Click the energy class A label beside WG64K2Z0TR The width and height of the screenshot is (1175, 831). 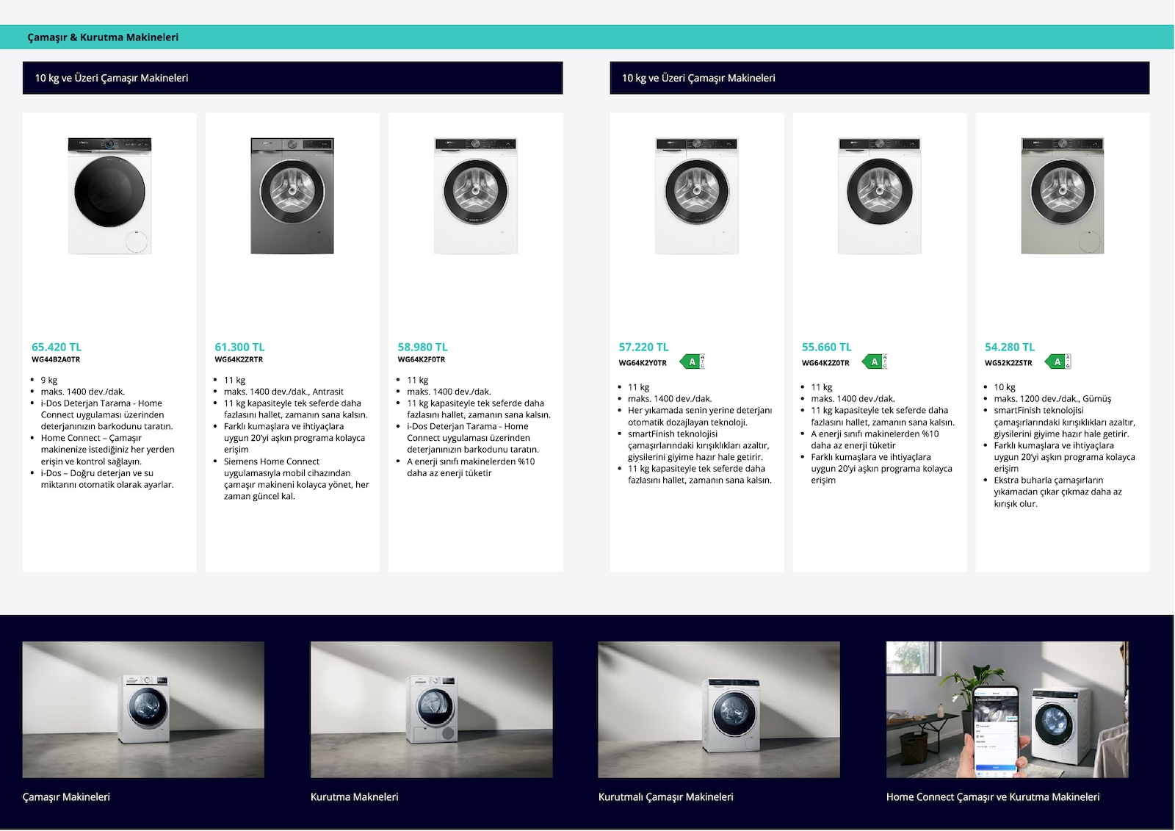point(875,361)
